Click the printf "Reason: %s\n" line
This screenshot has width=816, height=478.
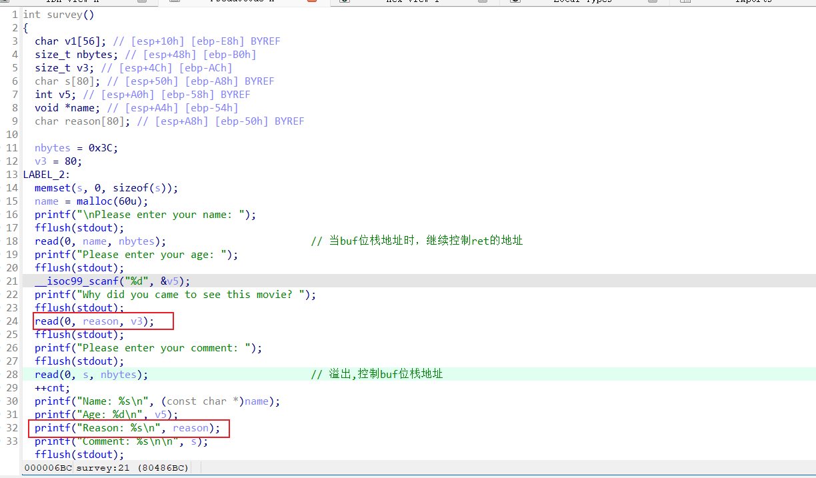tap(127, 428)
